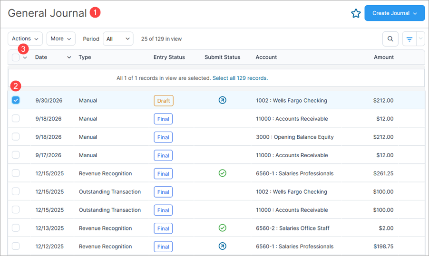429x256 pixels.
Task: Open the Actions dropdown
Action: tap(25, 39)
